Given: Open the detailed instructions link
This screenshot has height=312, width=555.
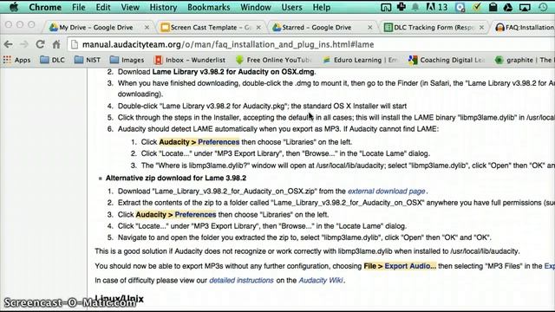Looking at the screenshot, I should [241, 280].
